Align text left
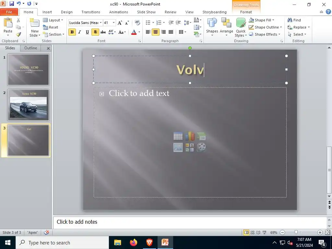This screenshot has width=332, height=249. 148,32
